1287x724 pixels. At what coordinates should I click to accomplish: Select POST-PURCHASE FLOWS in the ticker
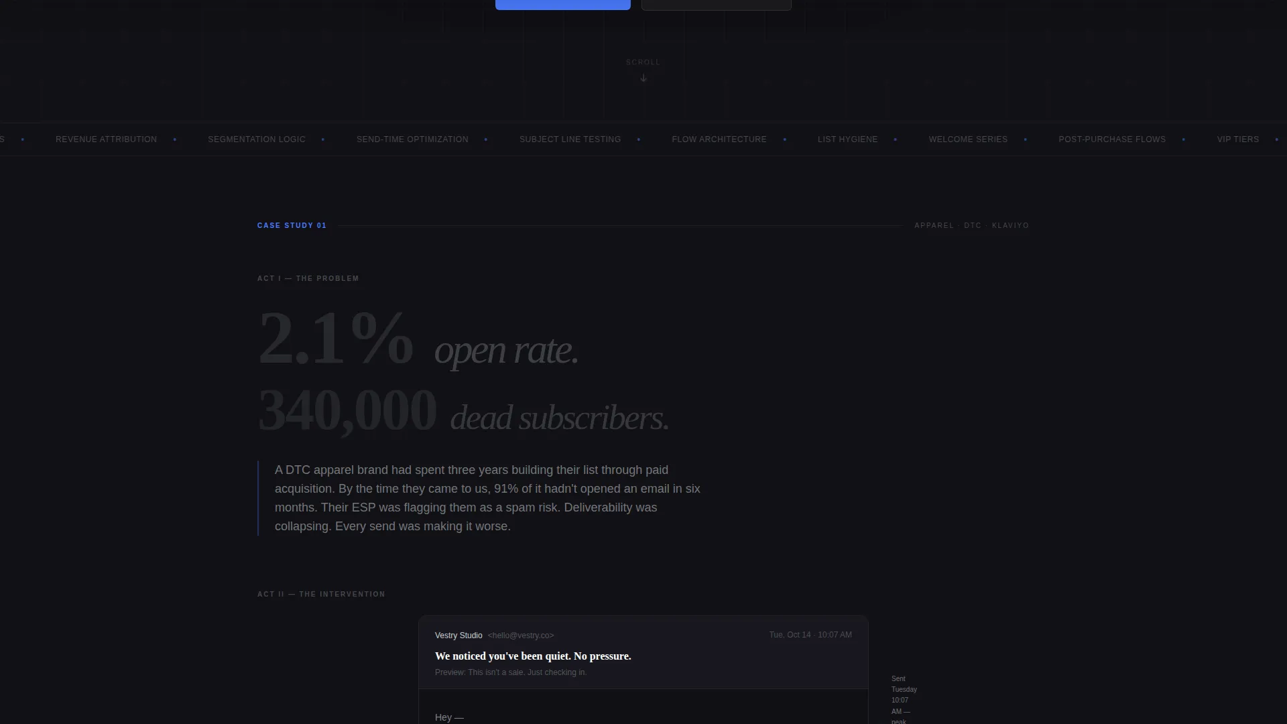[x=1112, y=139]
